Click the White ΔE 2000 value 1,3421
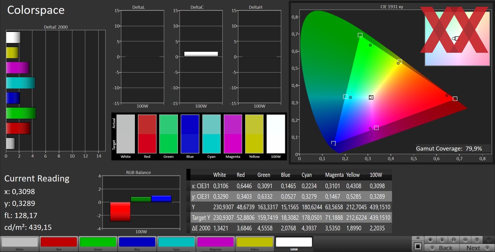495x252 pixels. (220, 228)
